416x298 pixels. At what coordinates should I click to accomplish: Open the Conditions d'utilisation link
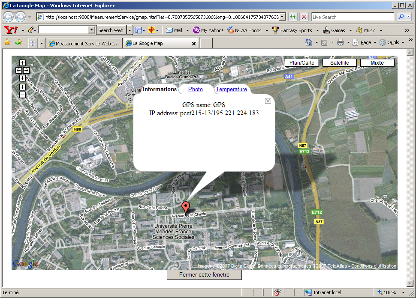pyautogui.click(x=374, y=266)
